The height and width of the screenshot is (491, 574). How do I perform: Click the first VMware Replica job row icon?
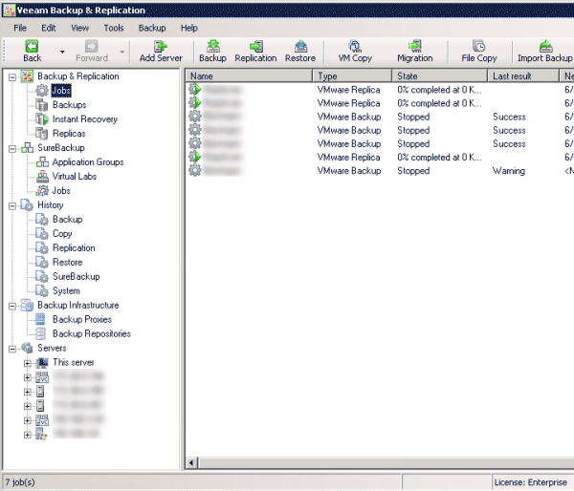click(x=195, y=90)
